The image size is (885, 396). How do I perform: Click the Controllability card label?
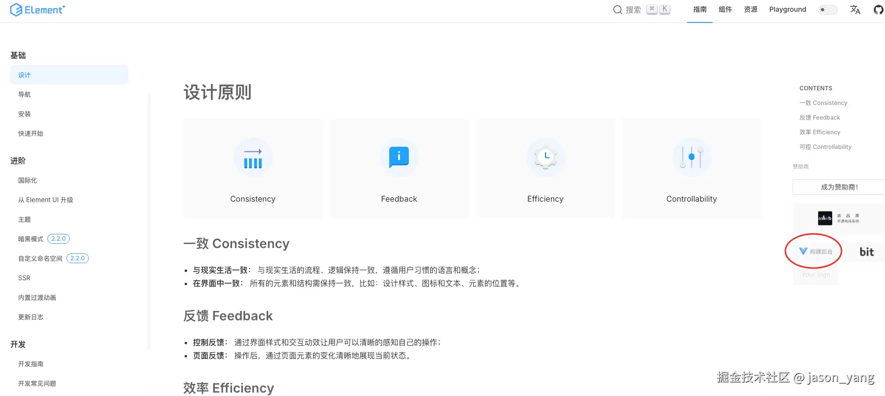coord(692,199)
